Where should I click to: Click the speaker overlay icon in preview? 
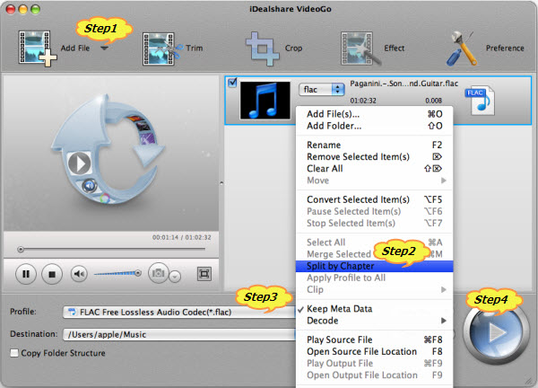[90, 186]
